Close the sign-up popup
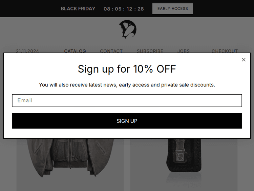 click(244, 60)
